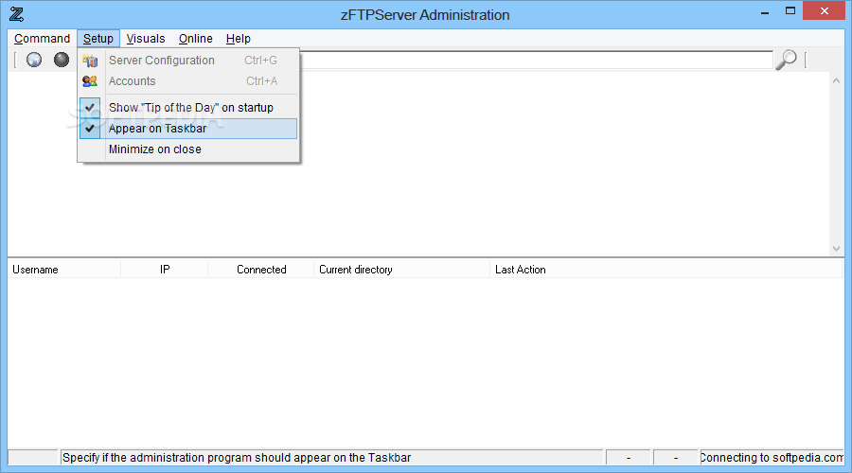Image resolution: width=852 pixels, height=473 pixels.
Task: Click the log pane scroll up arrow
Action: [x=836, y=80]
